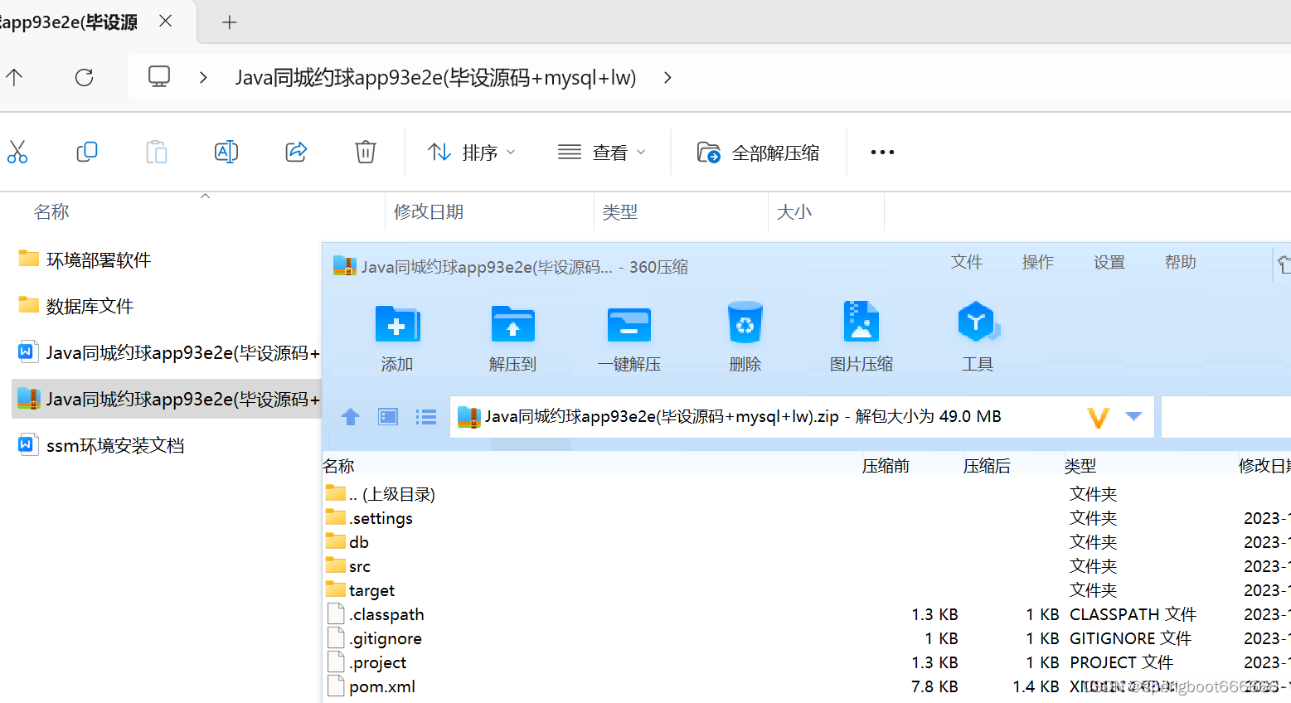Select the ssm环境安装文档 file
Image resolution: width=1291 pixels, height=703 pixels.
pos(101,446)
